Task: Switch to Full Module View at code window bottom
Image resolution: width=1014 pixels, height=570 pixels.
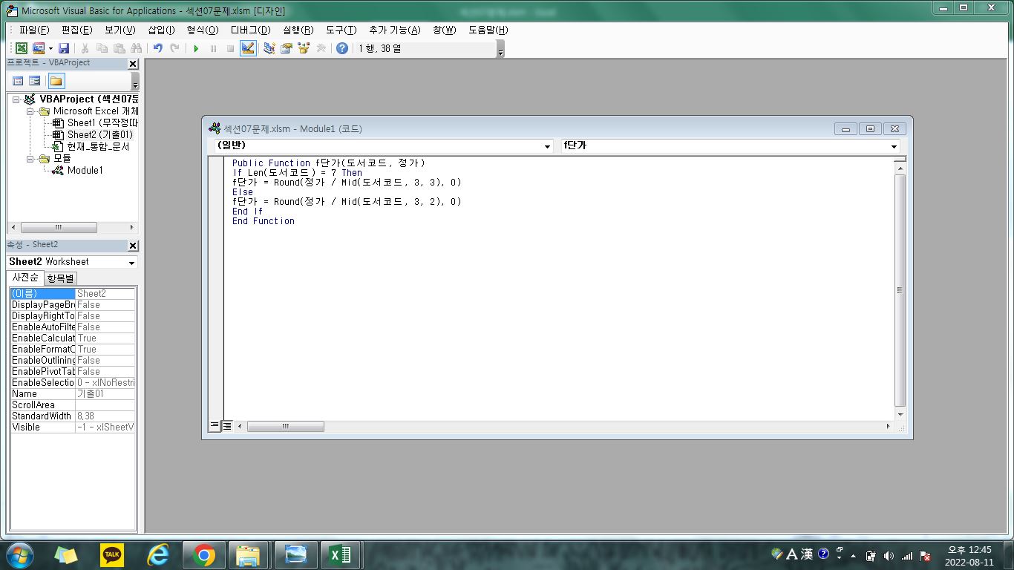Action: click(227, 426)
